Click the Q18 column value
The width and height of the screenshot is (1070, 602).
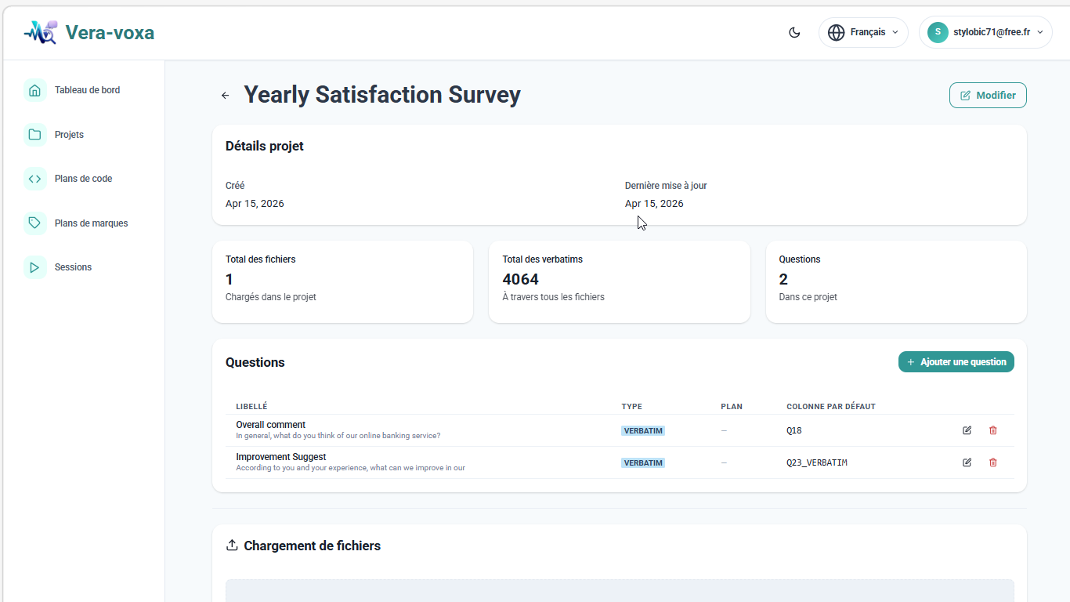tap(794, 430)
